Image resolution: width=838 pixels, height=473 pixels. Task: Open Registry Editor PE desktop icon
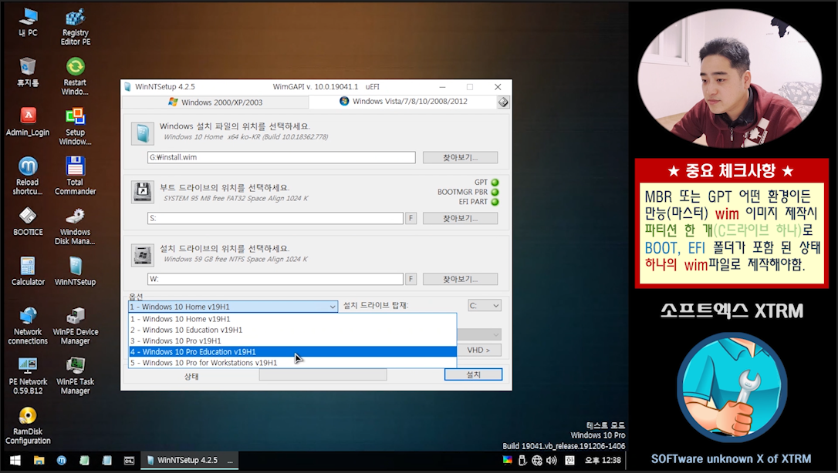pos(76,27)
